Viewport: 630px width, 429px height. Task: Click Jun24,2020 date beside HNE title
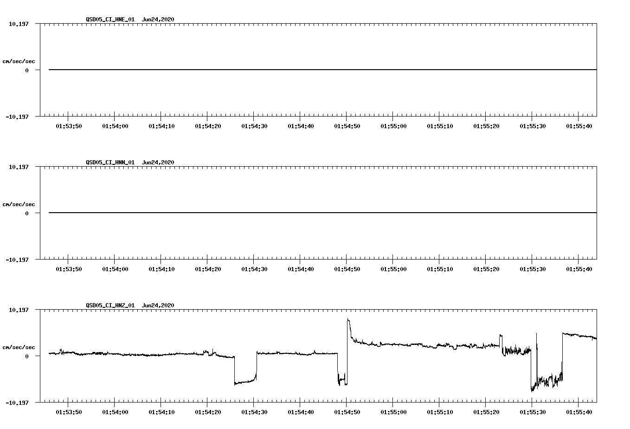tap(158, 19)
